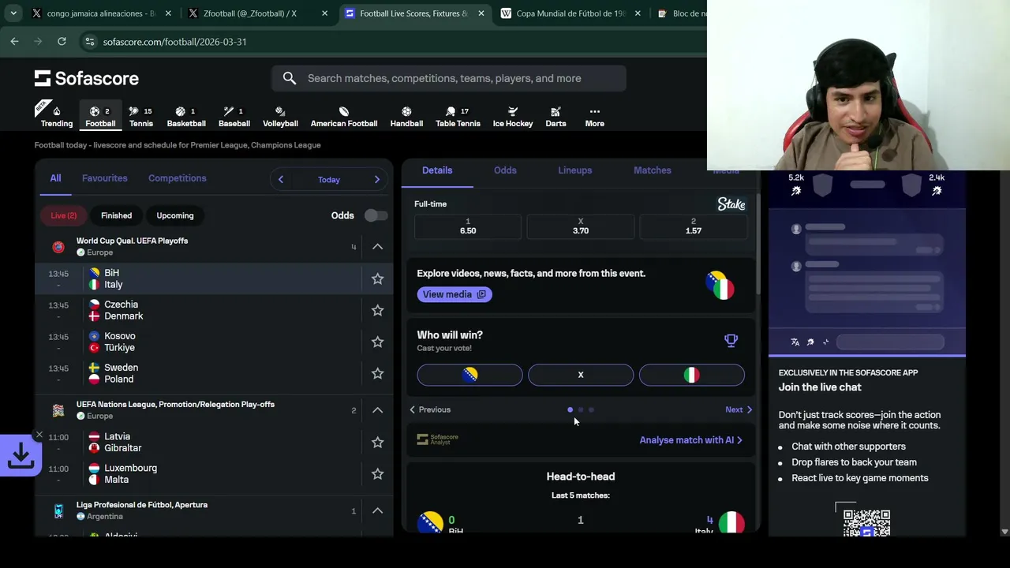Open the Baseball sport section
The width and height of the screenshot is (1010, 568).
point(234,117)
